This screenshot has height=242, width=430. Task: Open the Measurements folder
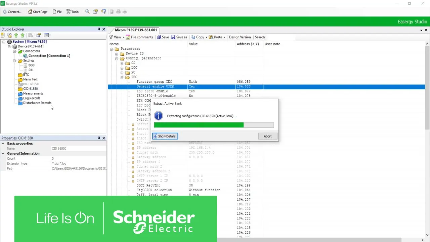(33, 93)
